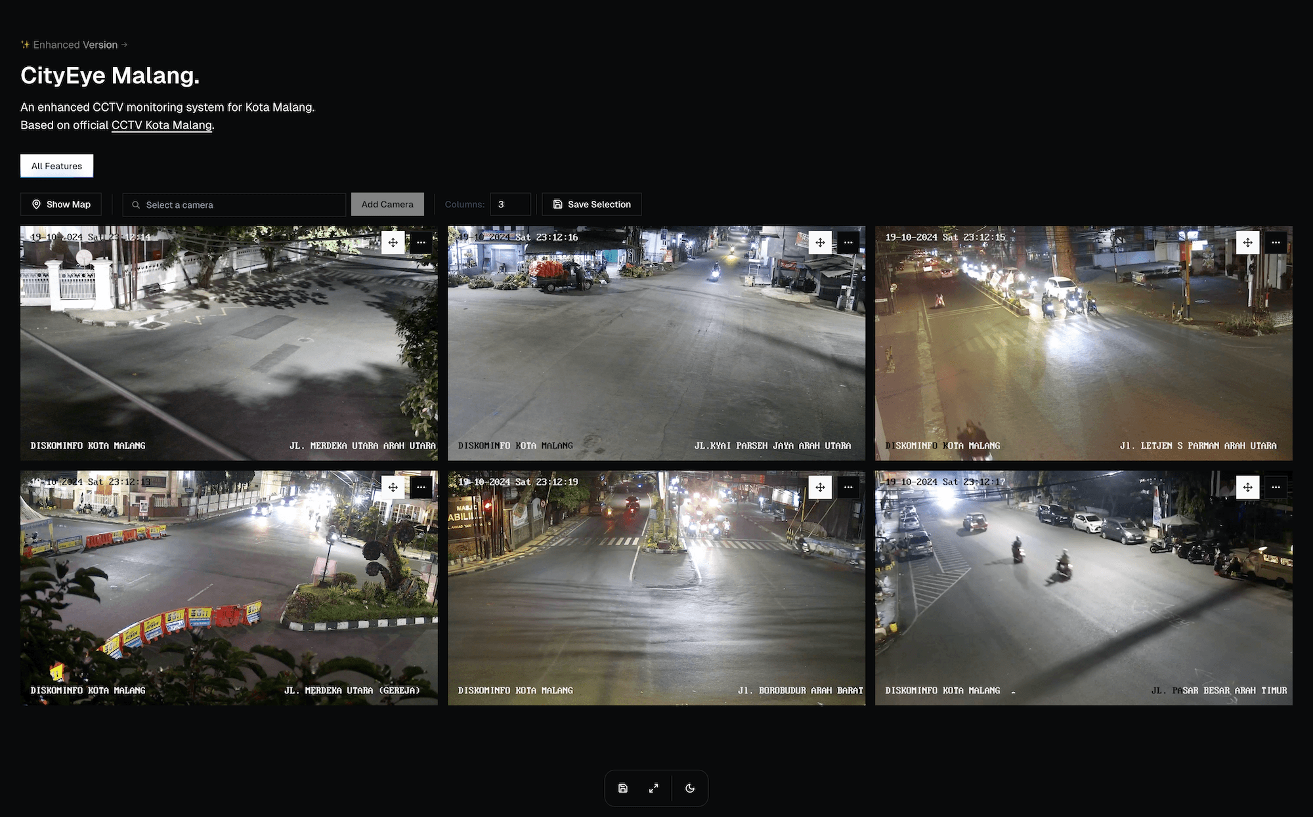The image size is (1313, 817).
Task: Click the save icon in bottom floating toolbar
Action: 623,788
